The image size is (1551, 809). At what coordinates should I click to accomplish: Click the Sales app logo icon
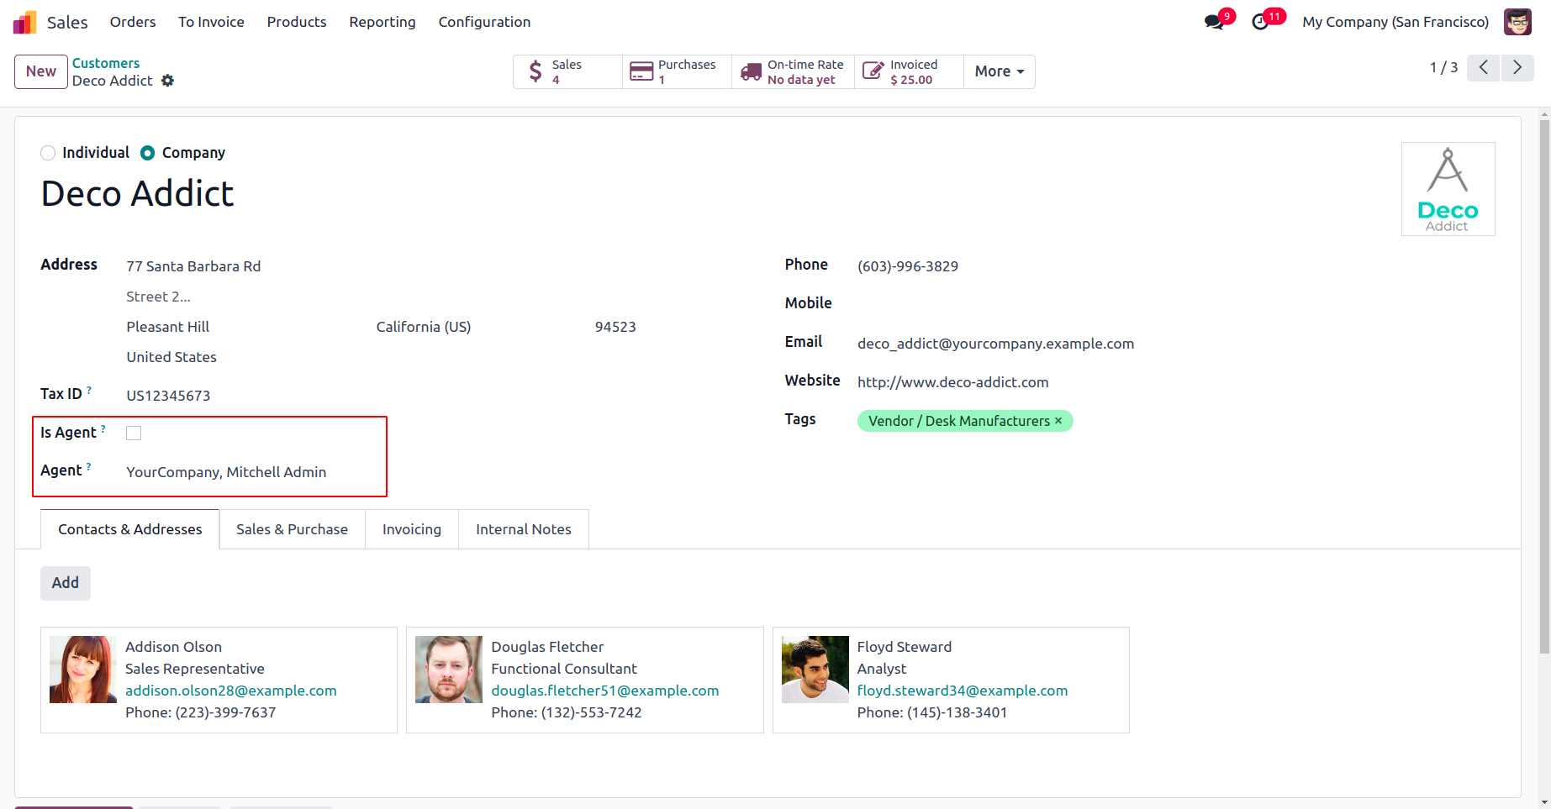tap(24, 22)
